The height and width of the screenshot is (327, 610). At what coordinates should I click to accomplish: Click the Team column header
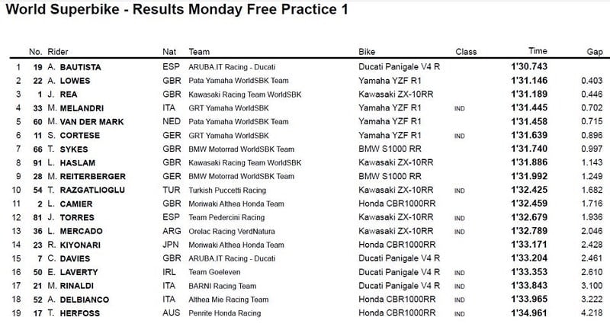[x=199, y=52]
